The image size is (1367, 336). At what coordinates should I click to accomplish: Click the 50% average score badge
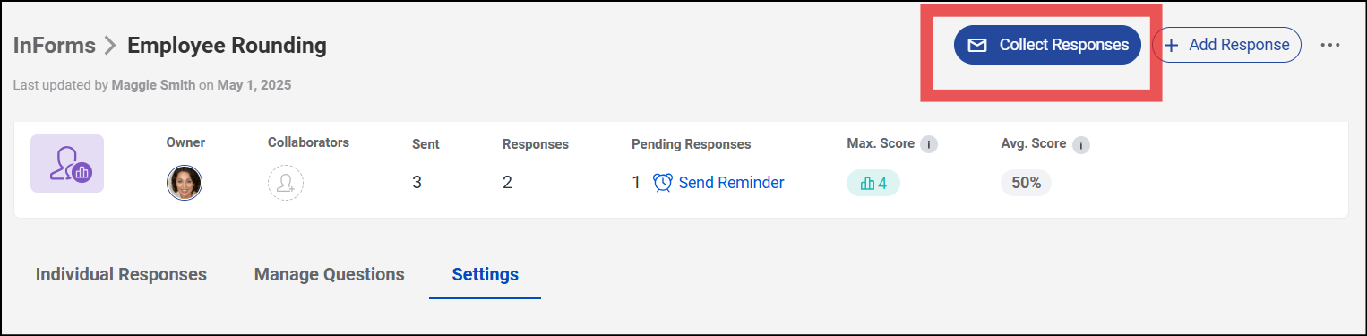(x=1026, y=183)
